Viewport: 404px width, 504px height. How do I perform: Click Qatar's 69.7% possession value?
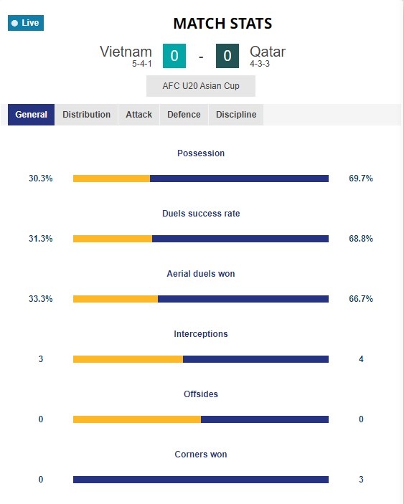(x=361, y=179)
